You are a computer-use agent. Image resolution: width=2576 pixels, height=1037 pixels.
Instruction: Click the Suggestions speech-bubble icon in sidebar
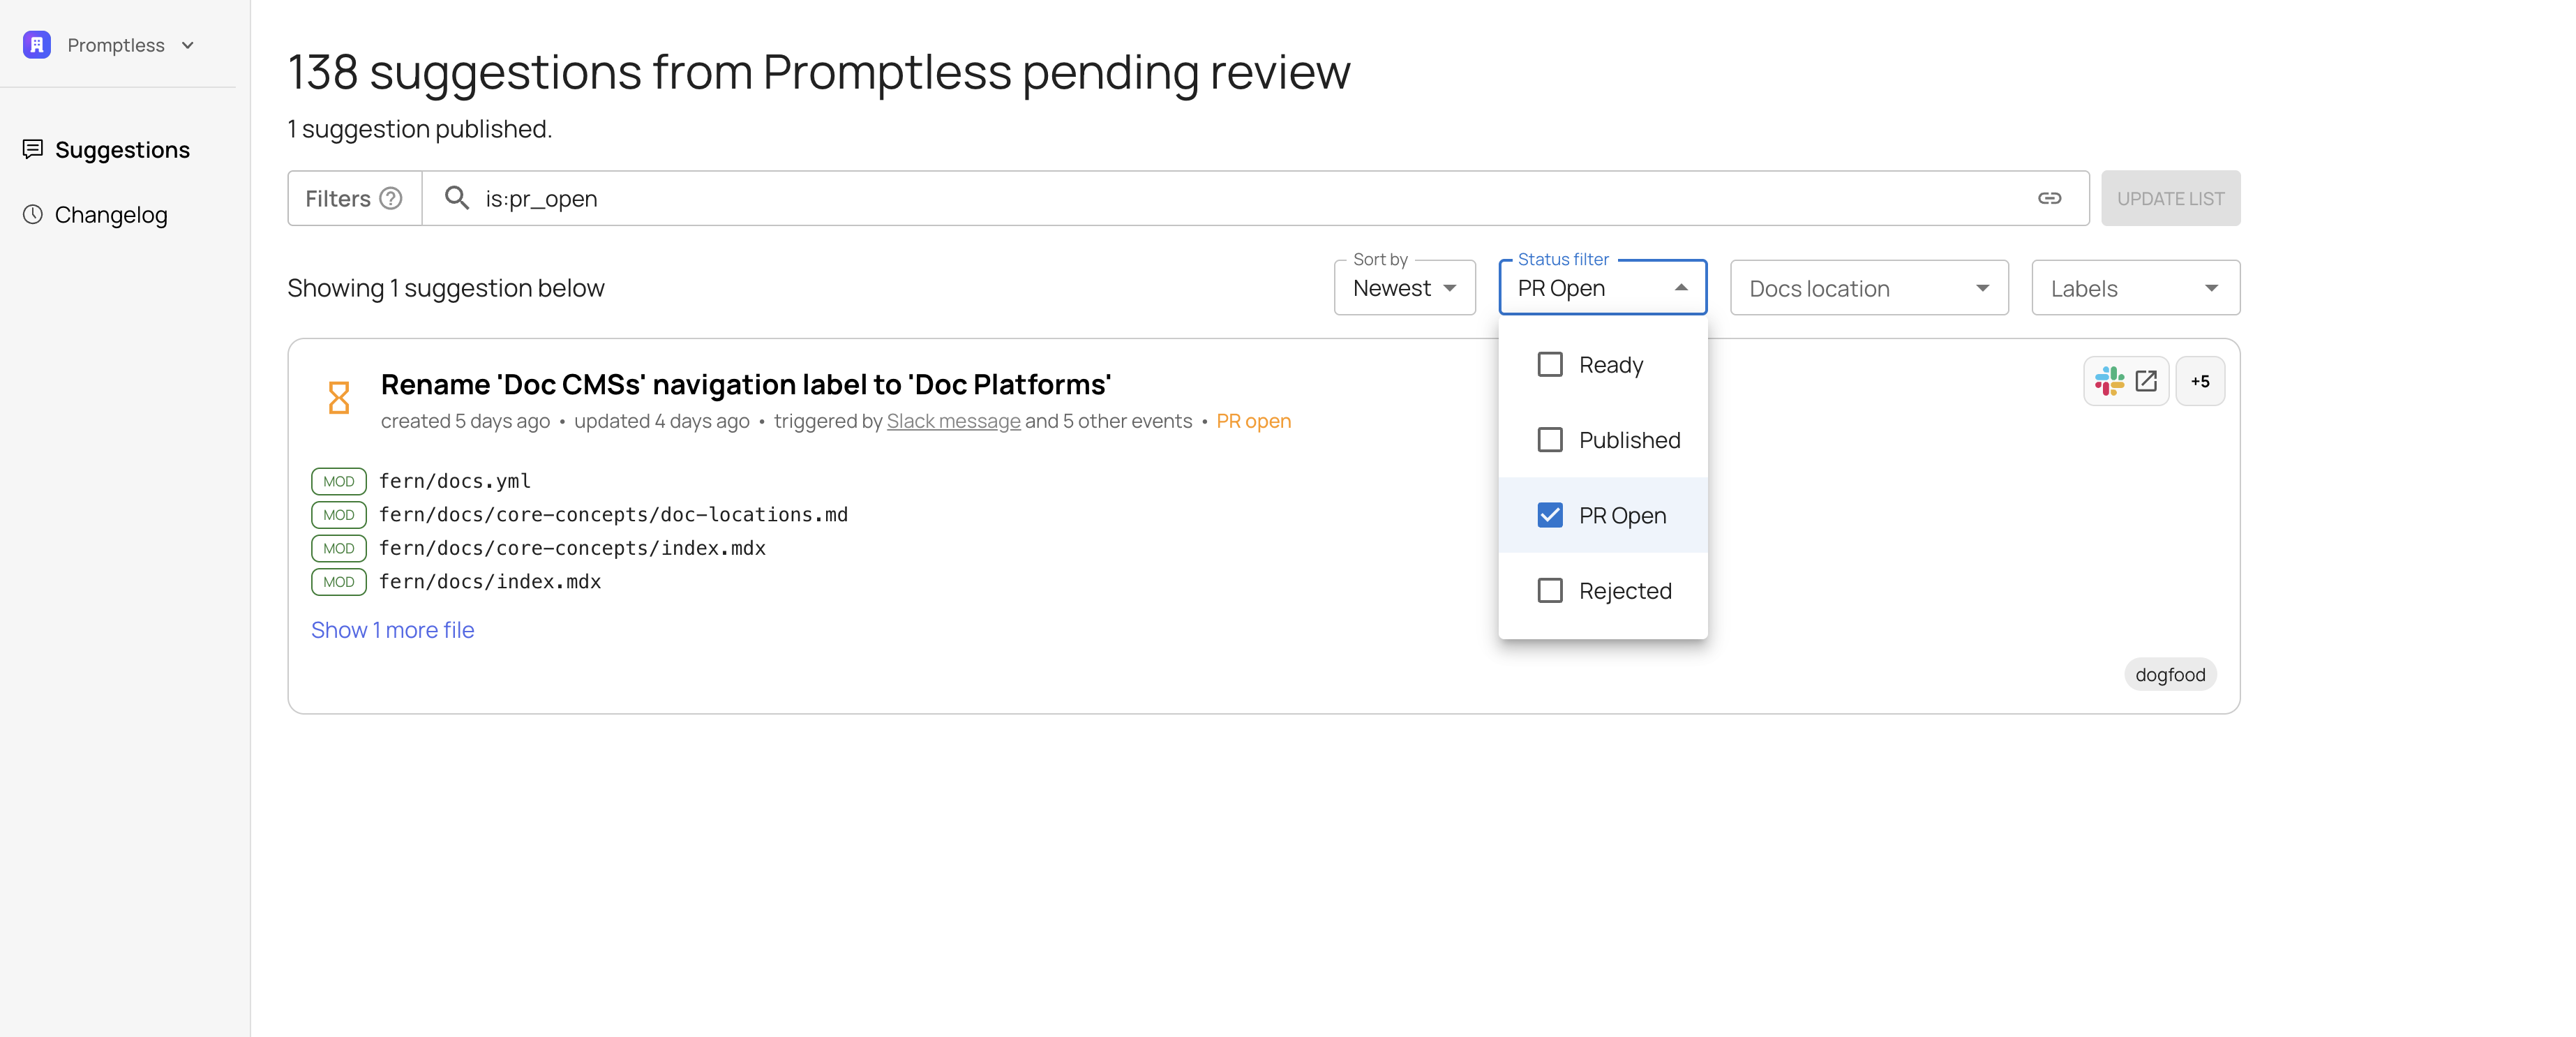(33, 149)
